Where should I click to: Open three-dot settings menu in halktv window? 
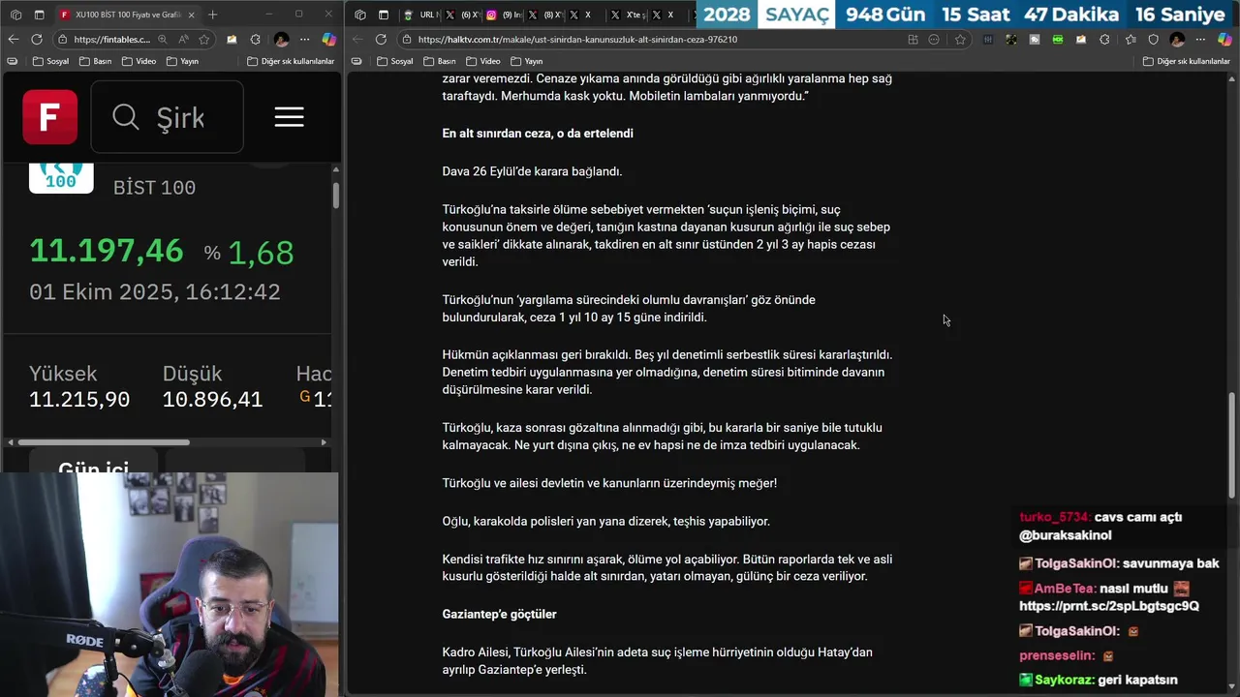coord(1201,40)
